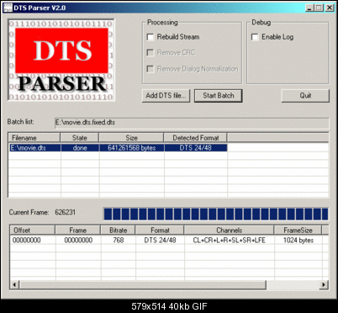The width and height of the screenshot is (338, 313).
Task: Click the blue batch progress bar
Action: coord(216,214)
